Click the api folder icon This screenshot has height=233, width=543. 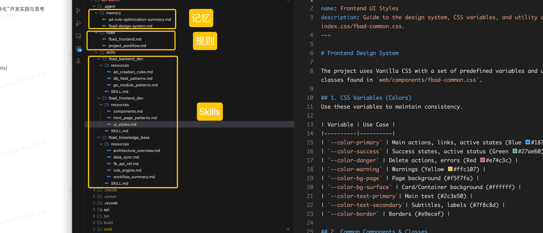(100, 210)
